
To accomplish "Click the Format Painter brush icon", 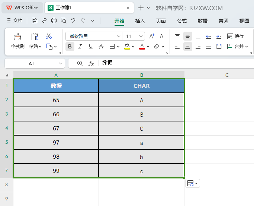I will click(x=17, y=37).
